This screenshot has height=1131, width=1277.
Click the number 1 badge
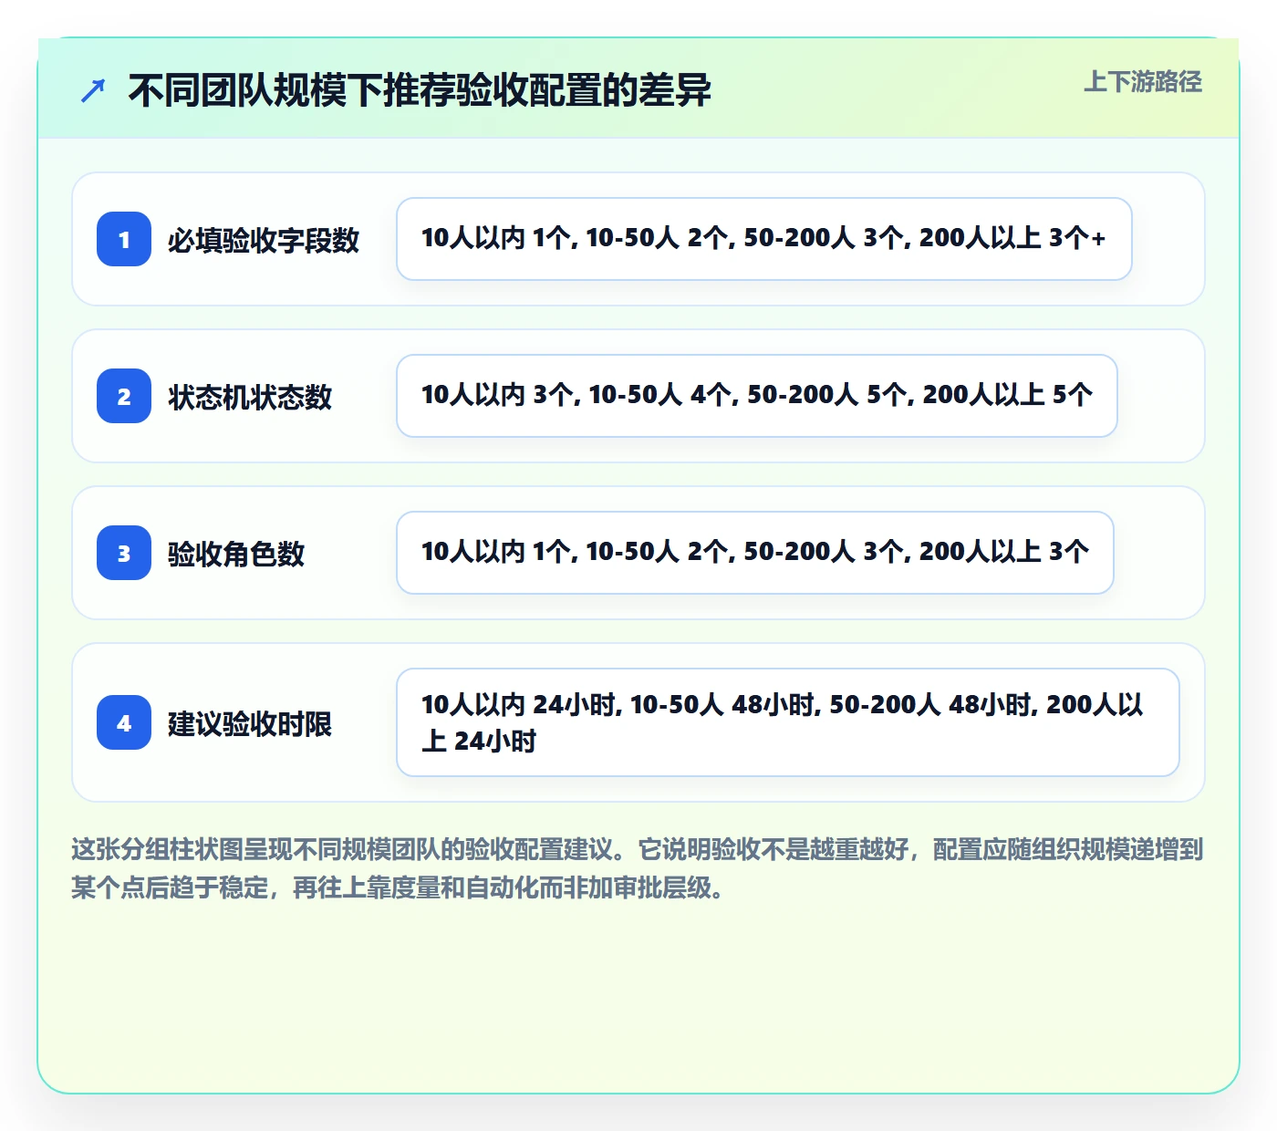pos(124,239)
